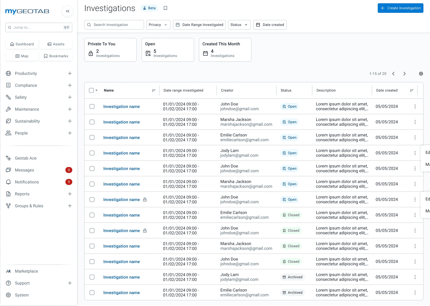Open row menu for Jody Lam Archived investigation
This screenshot has width=430, height=306.
(415, 277)
